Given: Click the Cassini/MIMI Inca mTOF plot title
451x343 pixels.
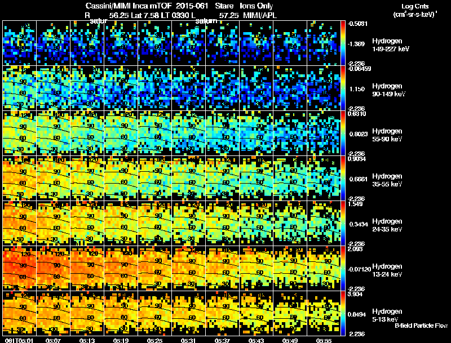Looking at the screenshot, I should [x=179, y=6].
